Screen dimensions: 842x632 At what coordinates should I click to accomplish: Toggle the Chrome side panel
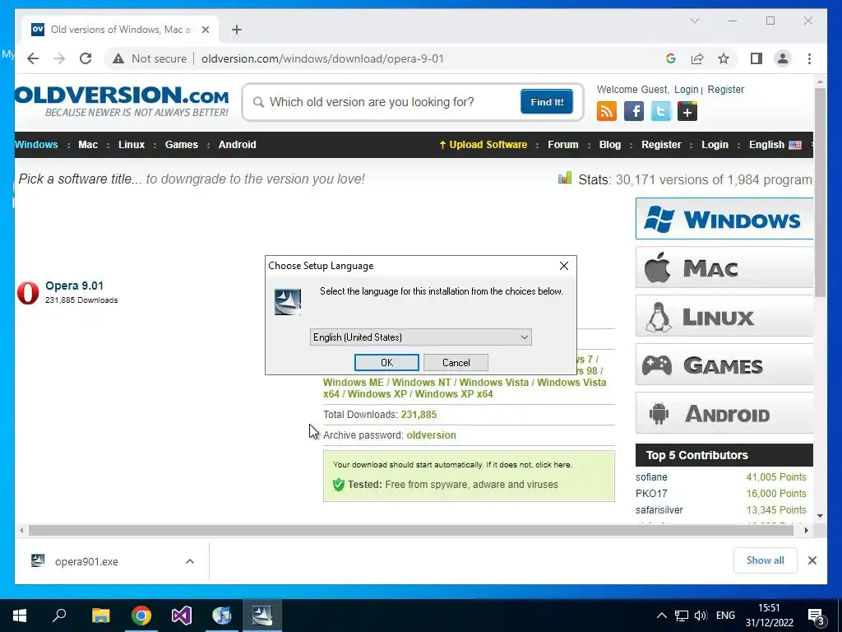756,58
